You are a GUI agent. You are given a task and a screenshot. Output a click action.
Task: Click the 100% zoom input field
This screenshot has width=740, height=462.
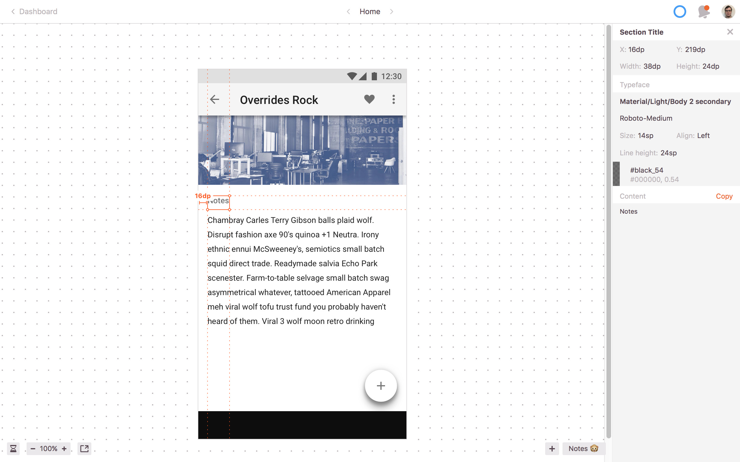(49, 448)
